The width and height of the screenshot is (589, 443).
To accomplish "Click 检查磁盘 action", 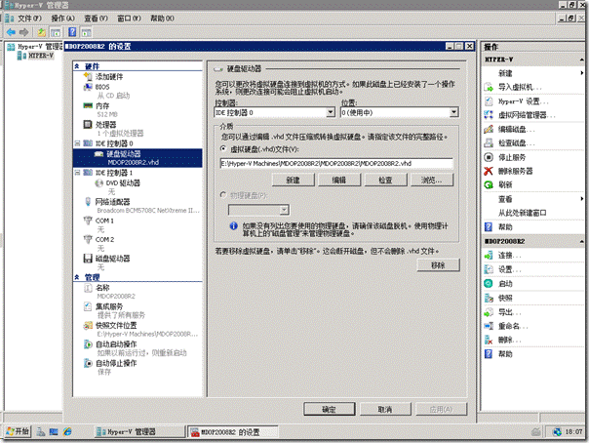I will tap(517, 143).
